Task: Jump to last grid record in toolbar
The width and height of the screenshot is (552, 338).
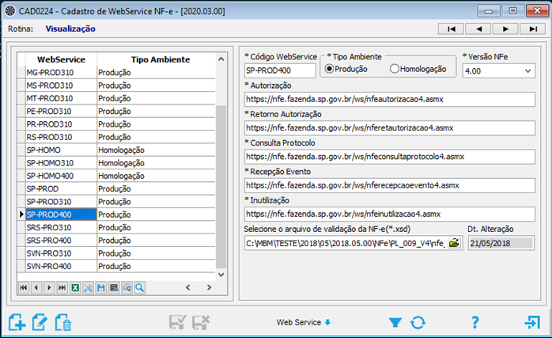Action: (x=62, y=287)
